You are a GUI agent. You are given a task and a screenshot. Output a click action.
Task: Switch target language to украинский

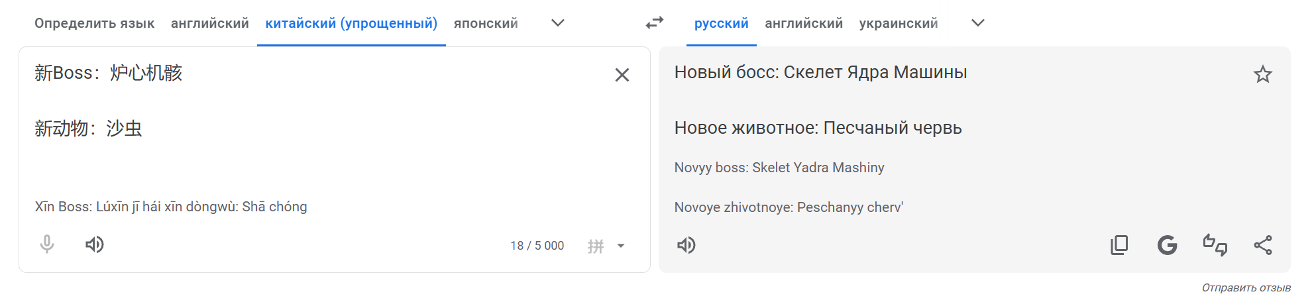[899, 23]
